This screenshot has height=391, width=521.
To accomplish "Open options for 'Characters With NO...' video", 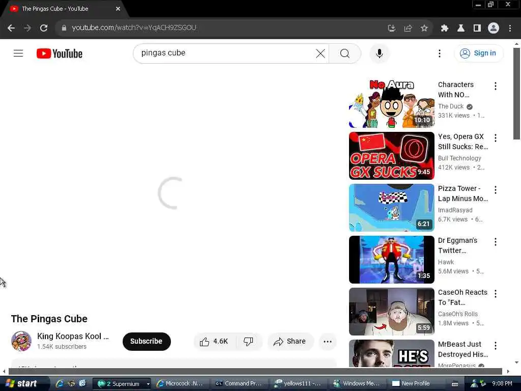I will click(x=495, y=86).
